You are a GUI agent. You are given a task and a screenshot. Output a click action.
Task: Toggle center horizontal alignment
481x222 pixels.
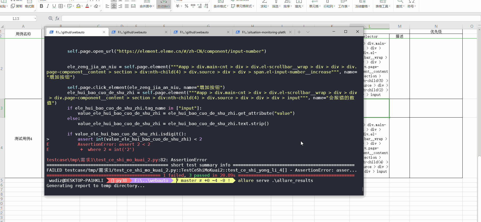114,6
